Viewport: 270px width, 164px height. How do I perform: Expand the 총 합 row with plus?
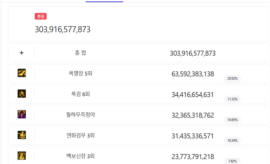point(22,53)
